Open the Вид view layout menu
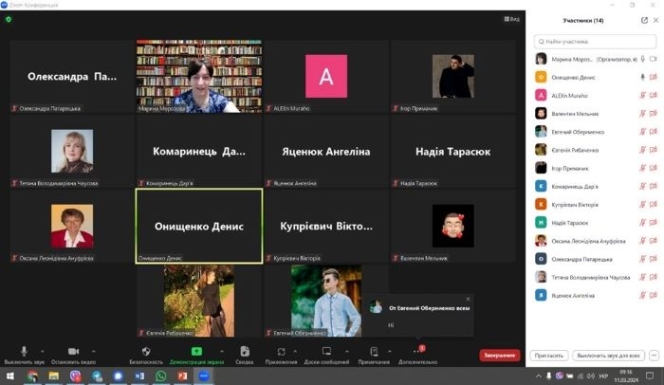This screenshot has height=385, width=664. point(511,19)
